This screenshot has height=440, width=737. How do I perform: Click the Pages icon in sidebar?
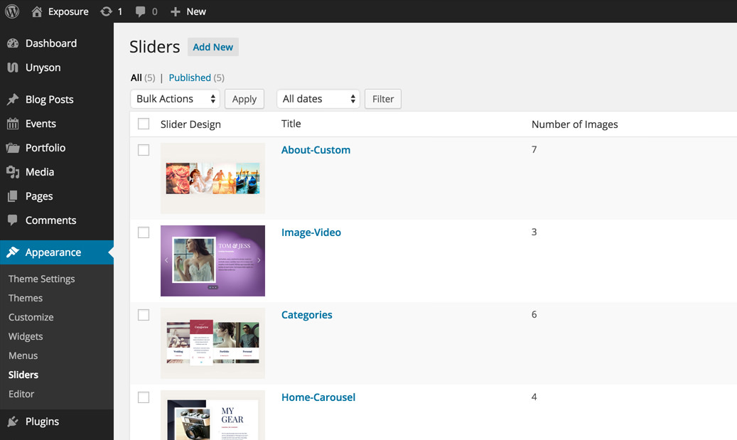[13, 196]
